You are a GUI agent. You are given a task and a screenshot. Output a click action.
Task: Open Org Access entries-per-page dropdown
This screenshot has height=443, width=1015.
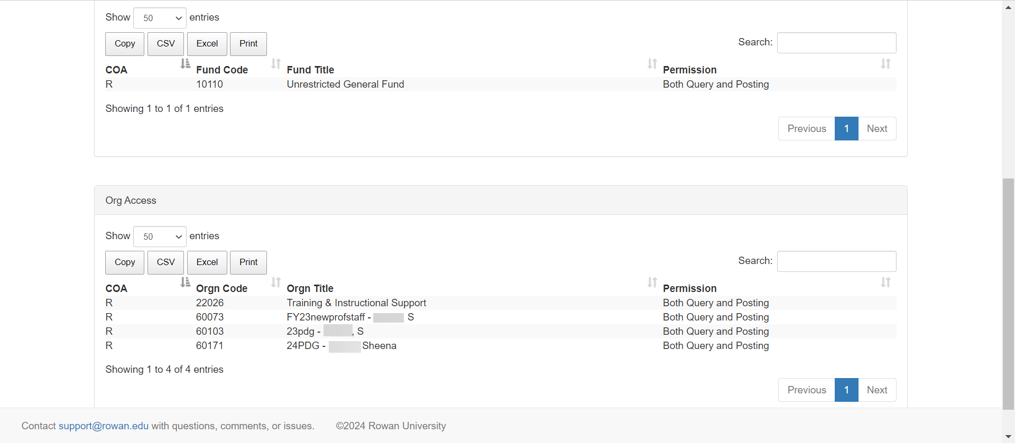tap(160, 237)
